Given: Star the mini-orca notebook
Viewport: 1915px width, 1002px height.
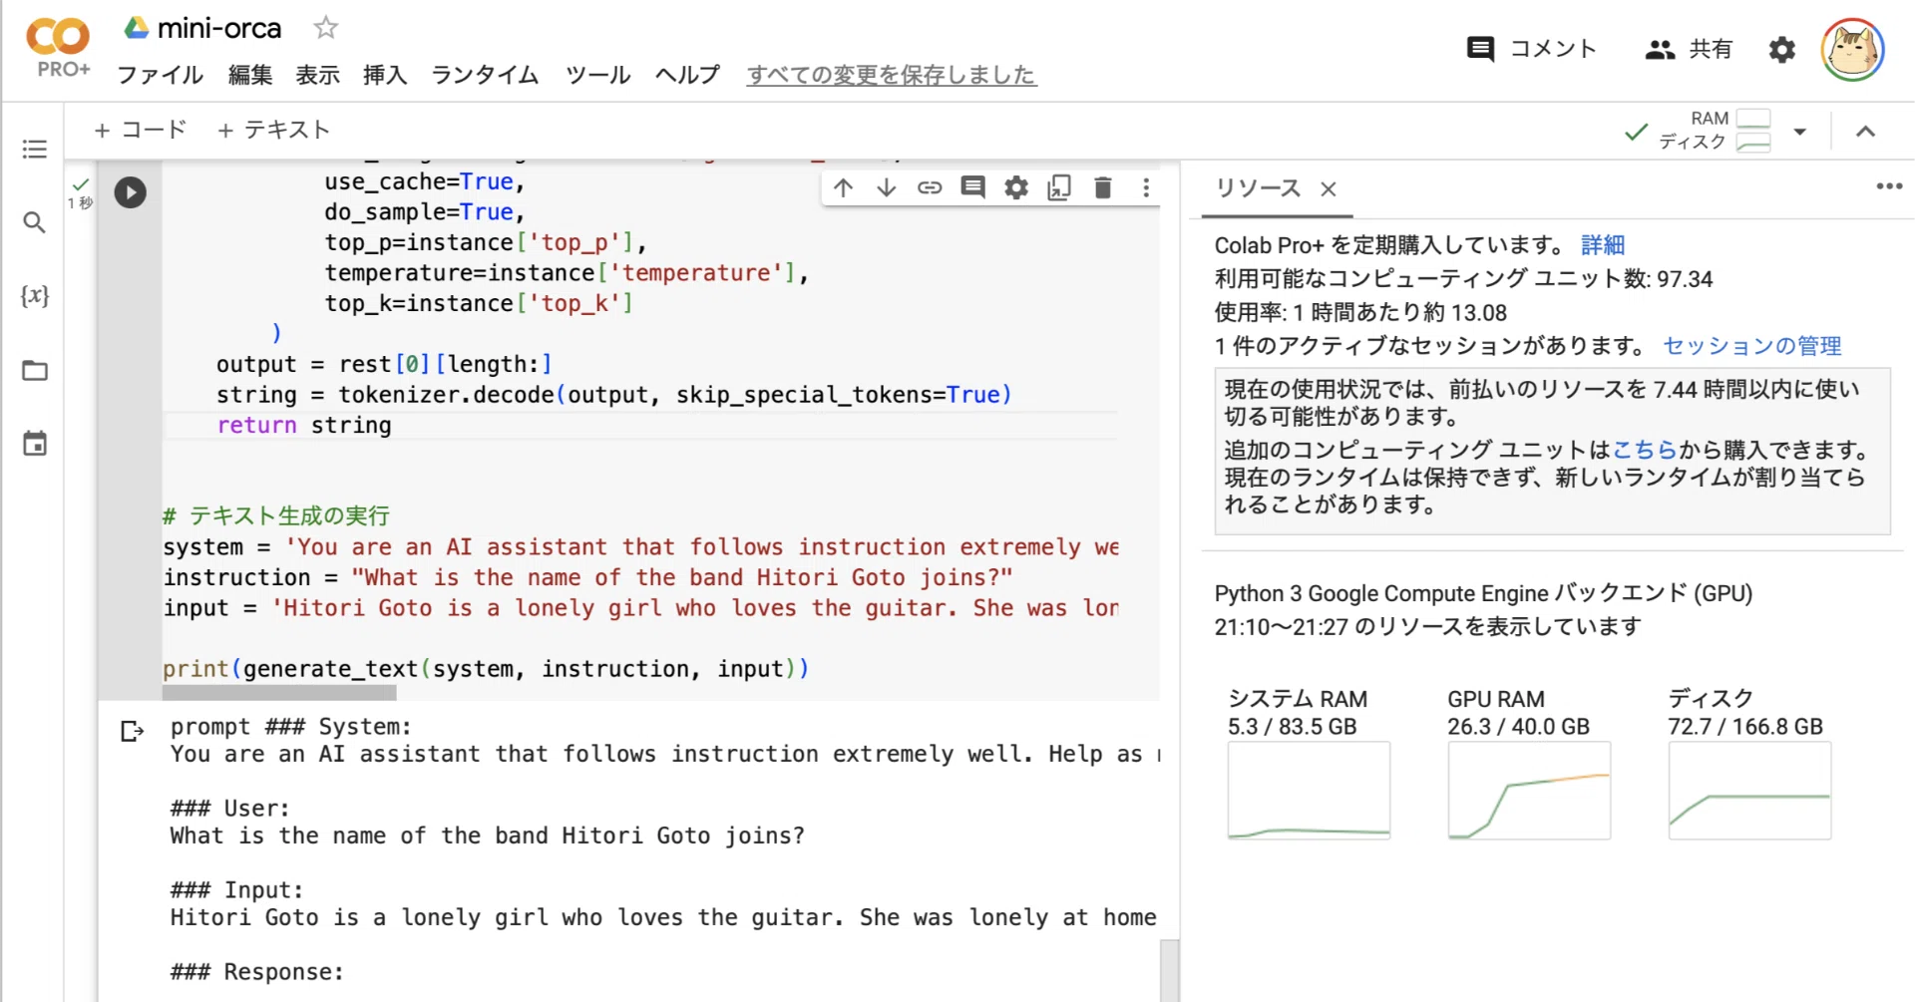Looking at the screenshot, I should click(x=325, y=28).
